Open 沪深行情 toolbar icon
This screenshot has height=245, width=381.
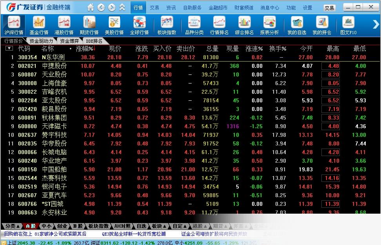pyautogui.click(x=14, y=25)
